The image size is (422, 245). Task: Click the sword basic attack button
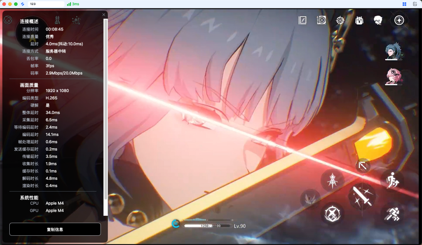[362, 196]
